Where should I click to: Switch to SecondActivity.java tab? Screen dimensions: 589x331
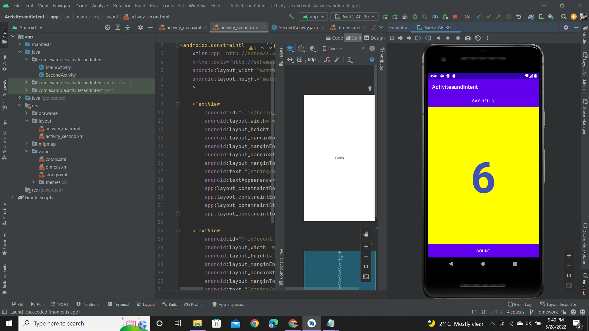[298, 27]
